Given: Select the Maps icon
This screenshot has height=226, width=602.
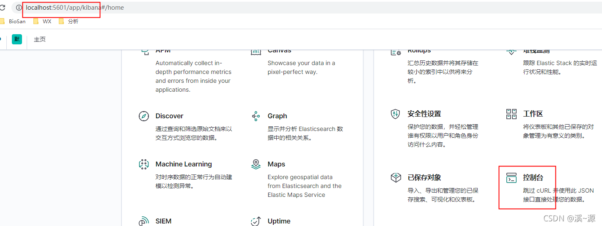Looking at the screenshot, I should (x=256, y=164).
